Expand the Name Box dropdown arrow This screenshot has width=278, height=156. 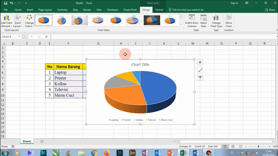tap(20, 37)
